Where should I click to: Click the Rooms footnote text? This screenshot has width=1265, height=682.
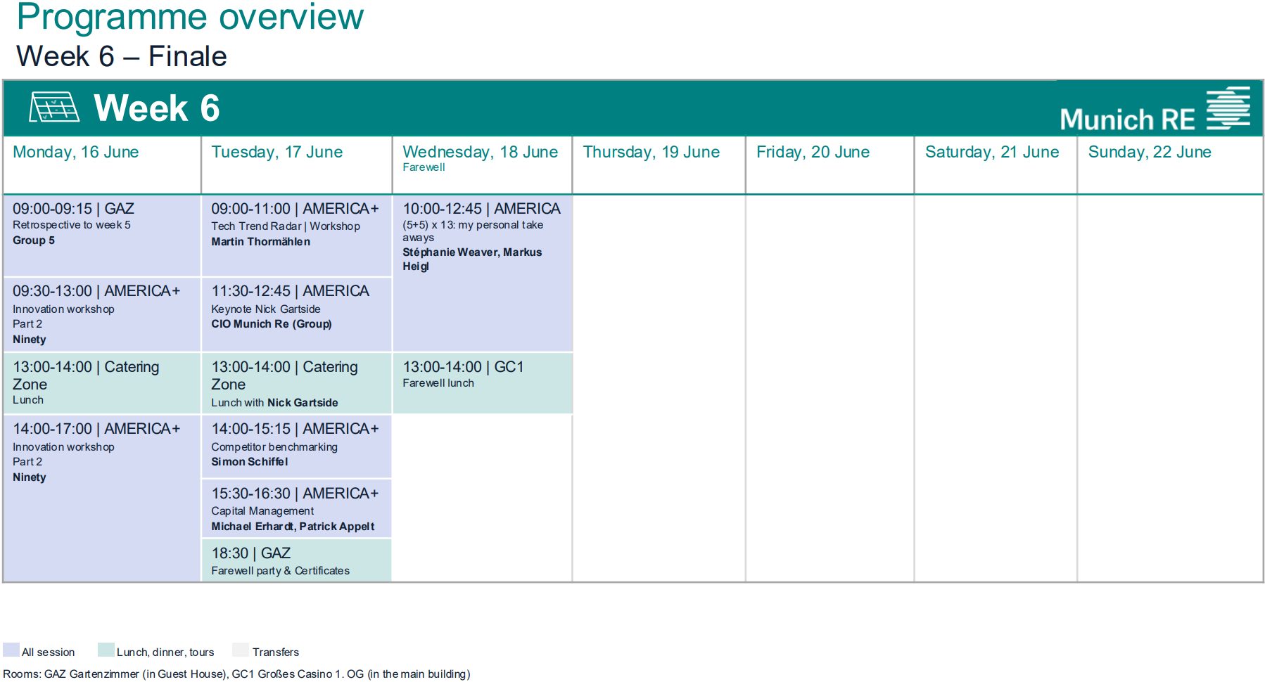tap(239, 674)
